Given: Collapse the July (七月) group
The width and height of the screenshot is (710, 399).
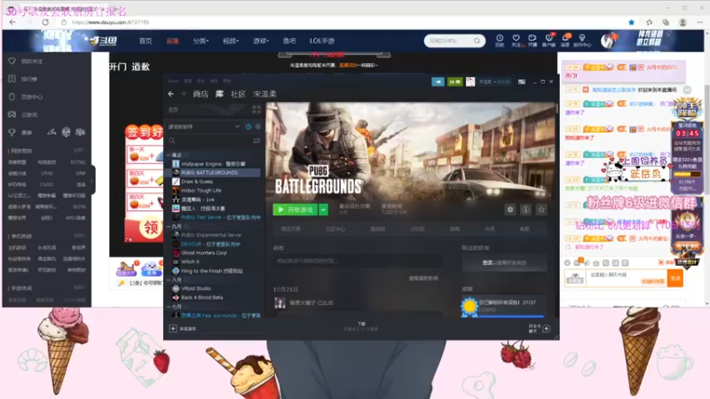Looking at the screenshot, I should point(170,307).
